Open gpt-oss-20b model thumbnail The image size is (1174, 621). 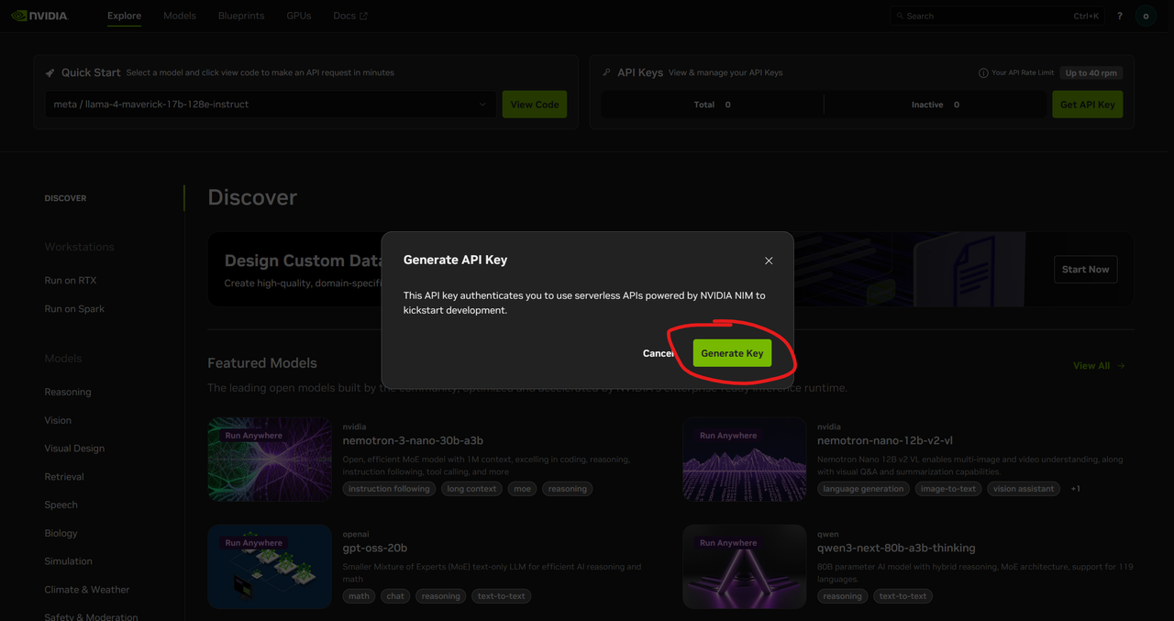coord(270,567)
